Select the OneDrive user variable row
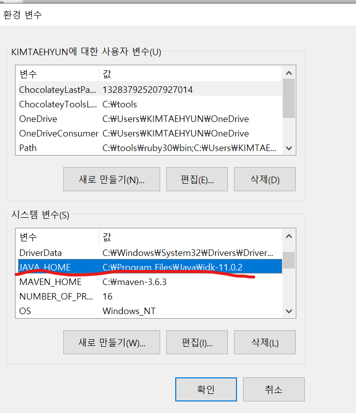The height and width of the screenshot is (413, 356). click(x=150, y=119)
